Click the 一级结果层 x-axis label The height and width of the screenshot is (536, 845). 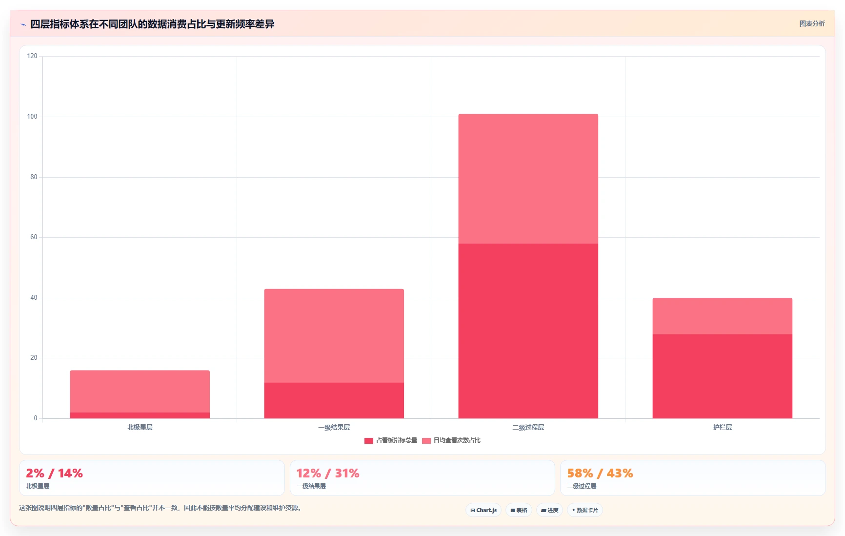(334, 427)
